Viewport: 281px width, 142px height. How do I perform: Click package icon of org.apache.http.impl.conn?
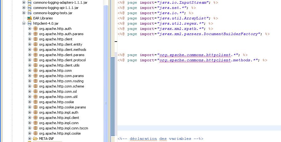pyautogui.click(x=35, y=123)
